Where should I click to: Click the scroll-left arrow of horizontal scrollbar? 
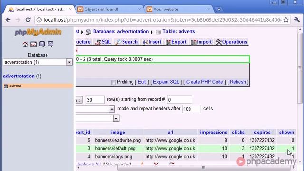click(78, 168)
